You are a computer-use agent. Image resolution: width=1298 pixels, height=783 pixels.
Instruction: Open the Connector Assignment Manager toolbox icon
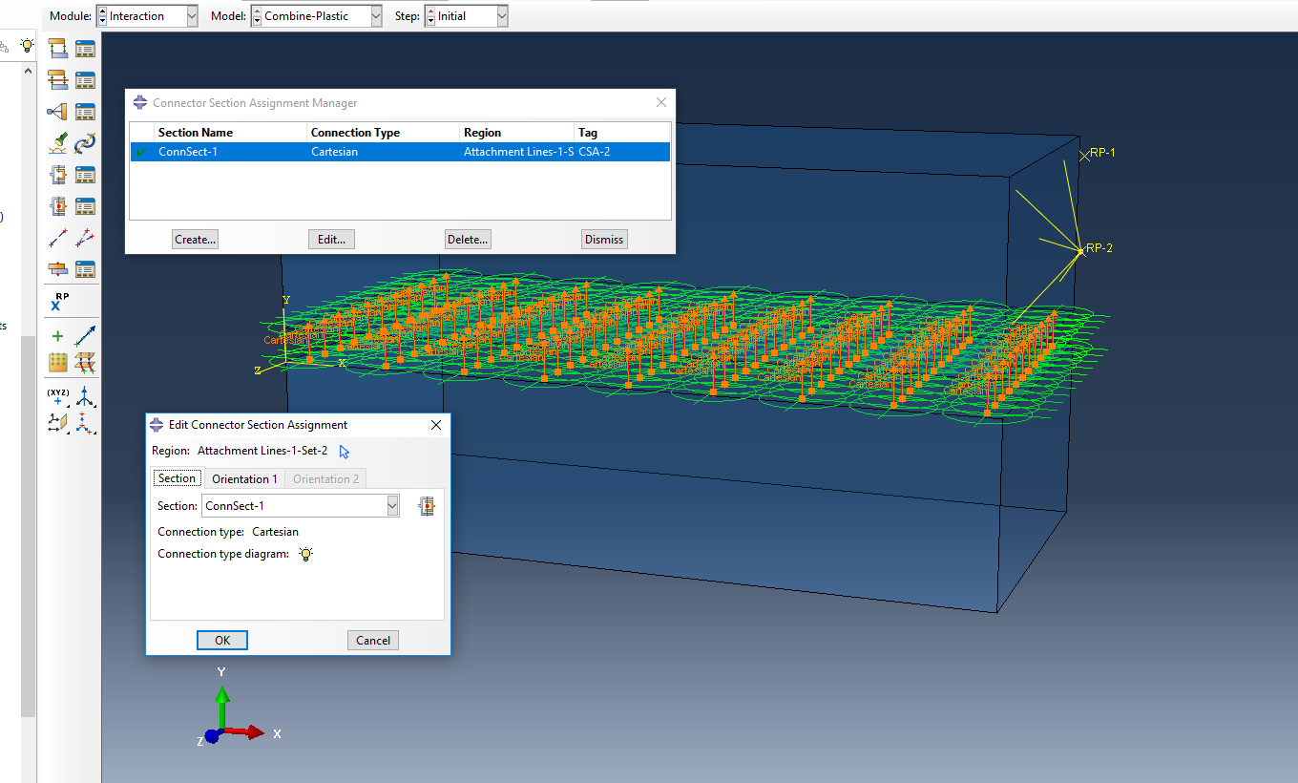(x=86, y=206)
